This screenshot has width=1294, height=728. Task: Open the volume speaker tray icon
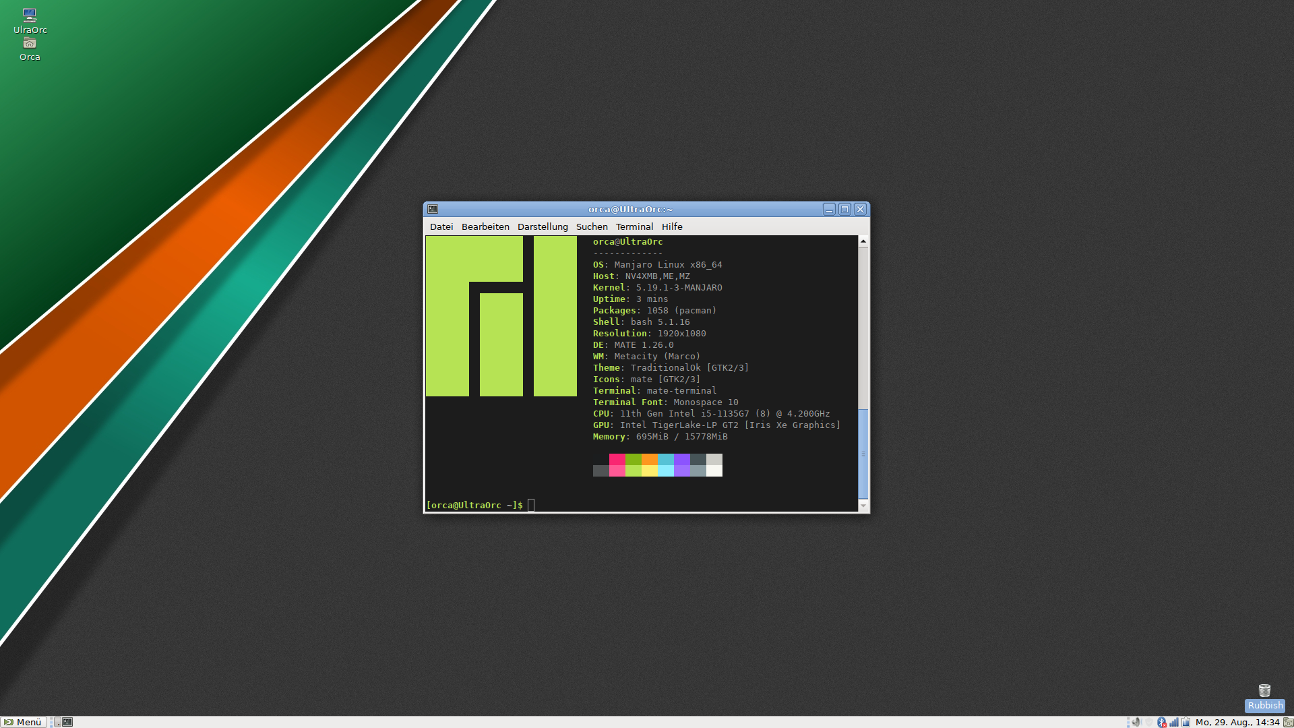[x=1136, y=722]
